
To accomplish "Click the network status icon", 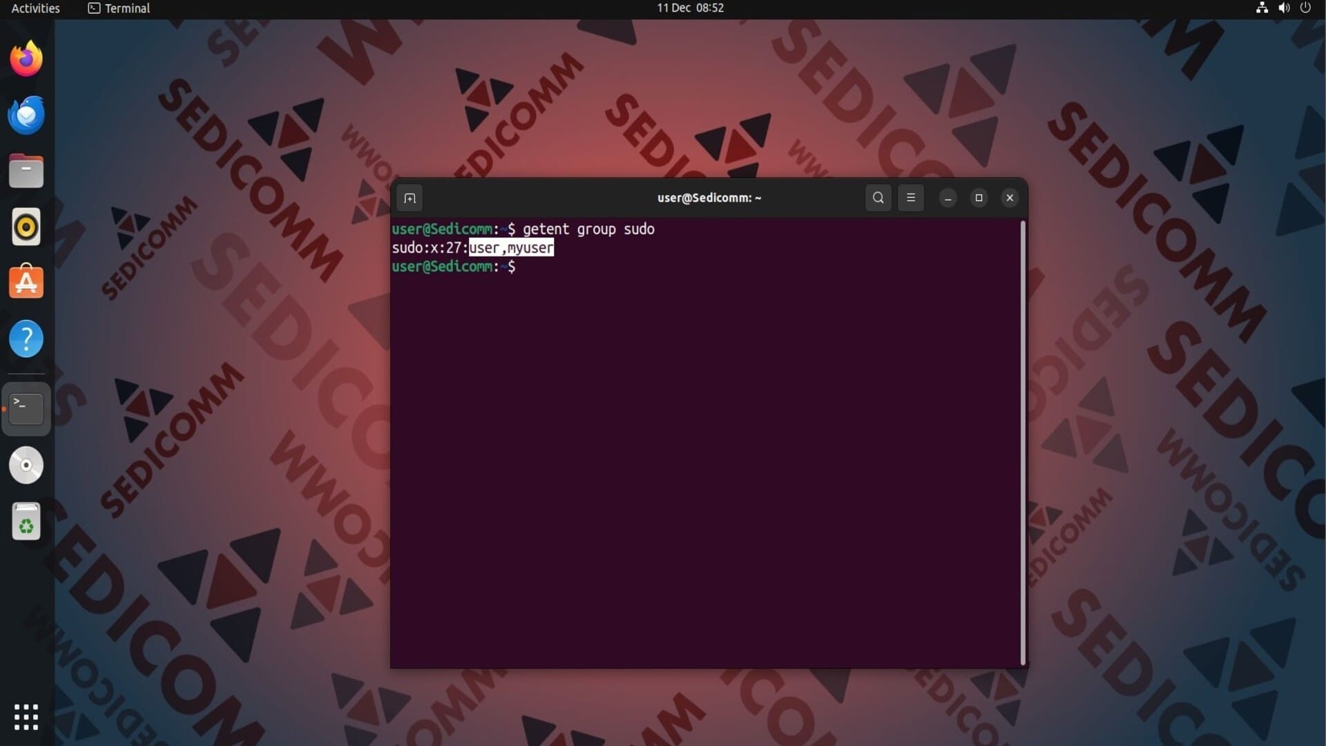I will (x=1262, y=8).
